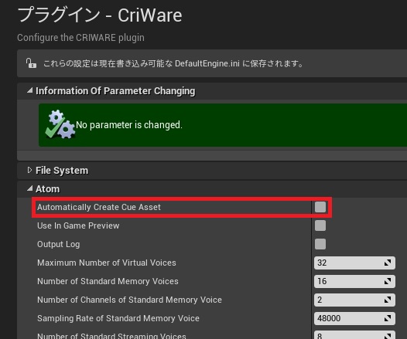This screenshot has width=407, height=339.
Task: Edit Channels of Standard Memory Voice field
Action: (354, 300)
